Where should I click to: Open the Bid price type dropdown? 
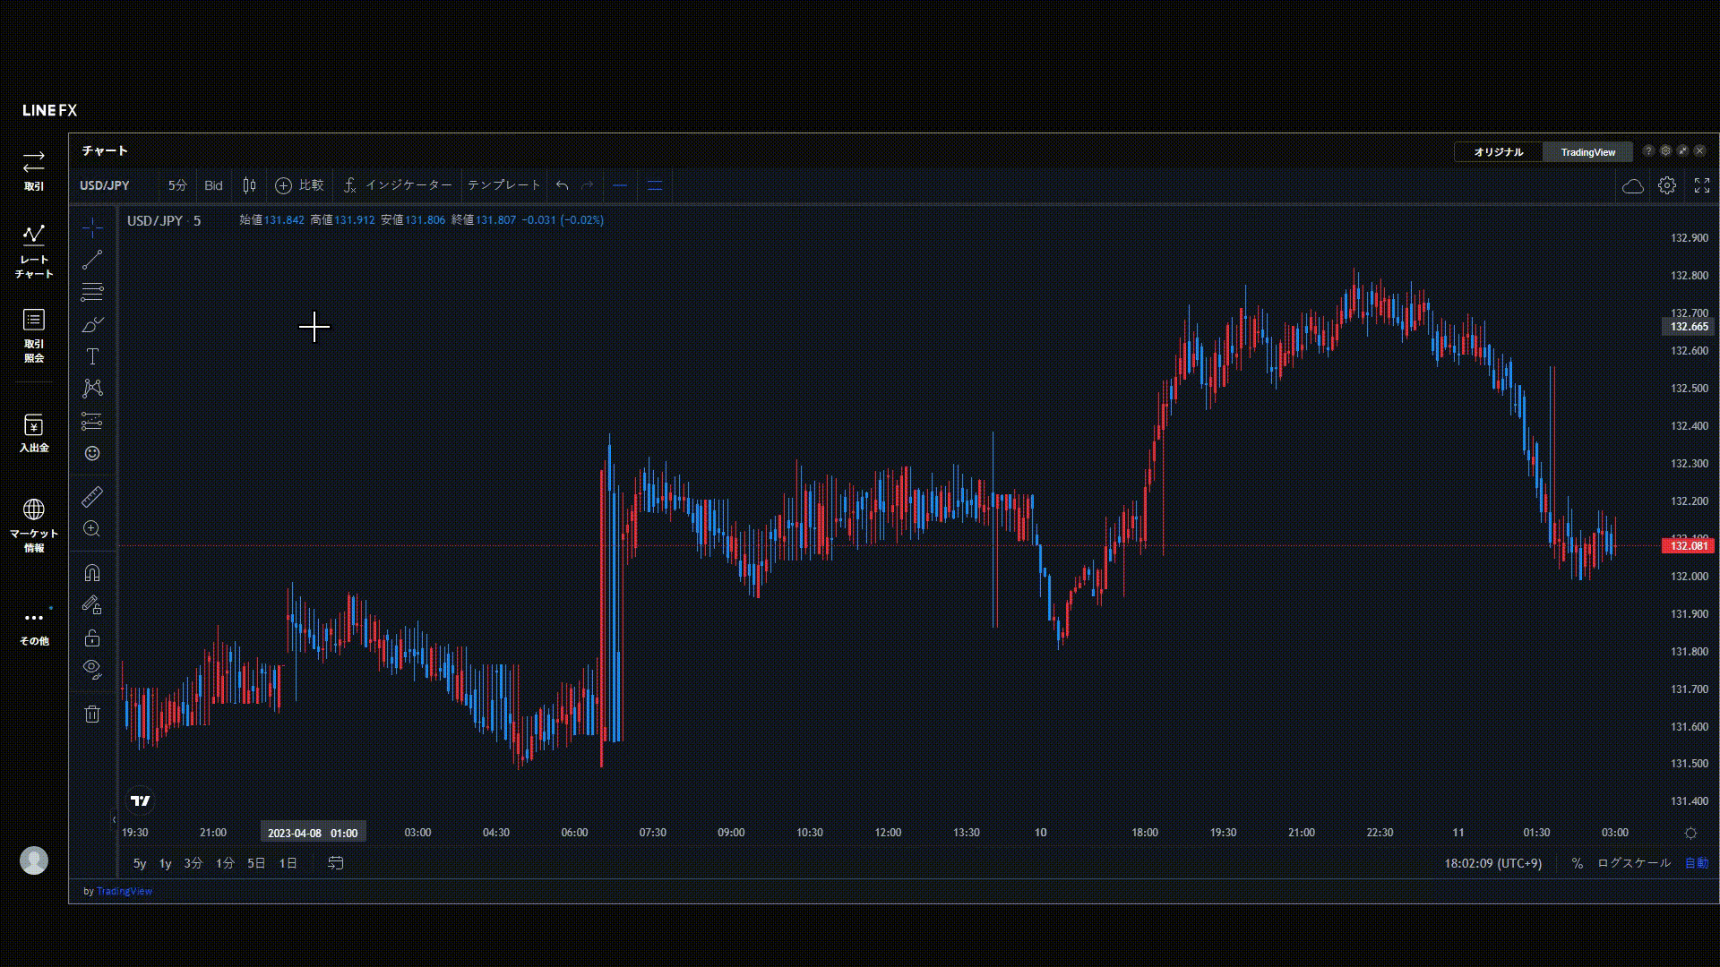pyautogui.click(x=213, y=185)
